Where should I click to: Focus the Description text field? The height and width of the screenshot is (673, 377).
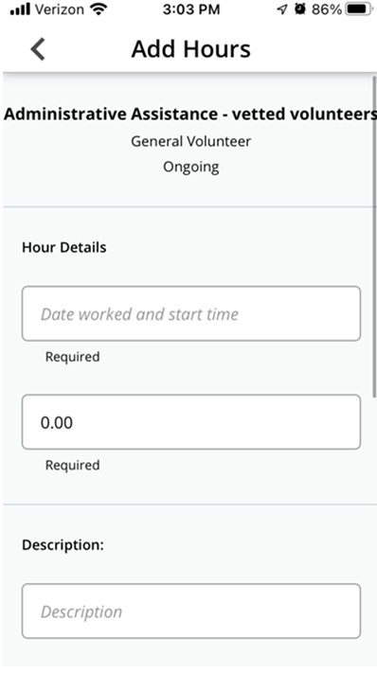click(191, 611)
